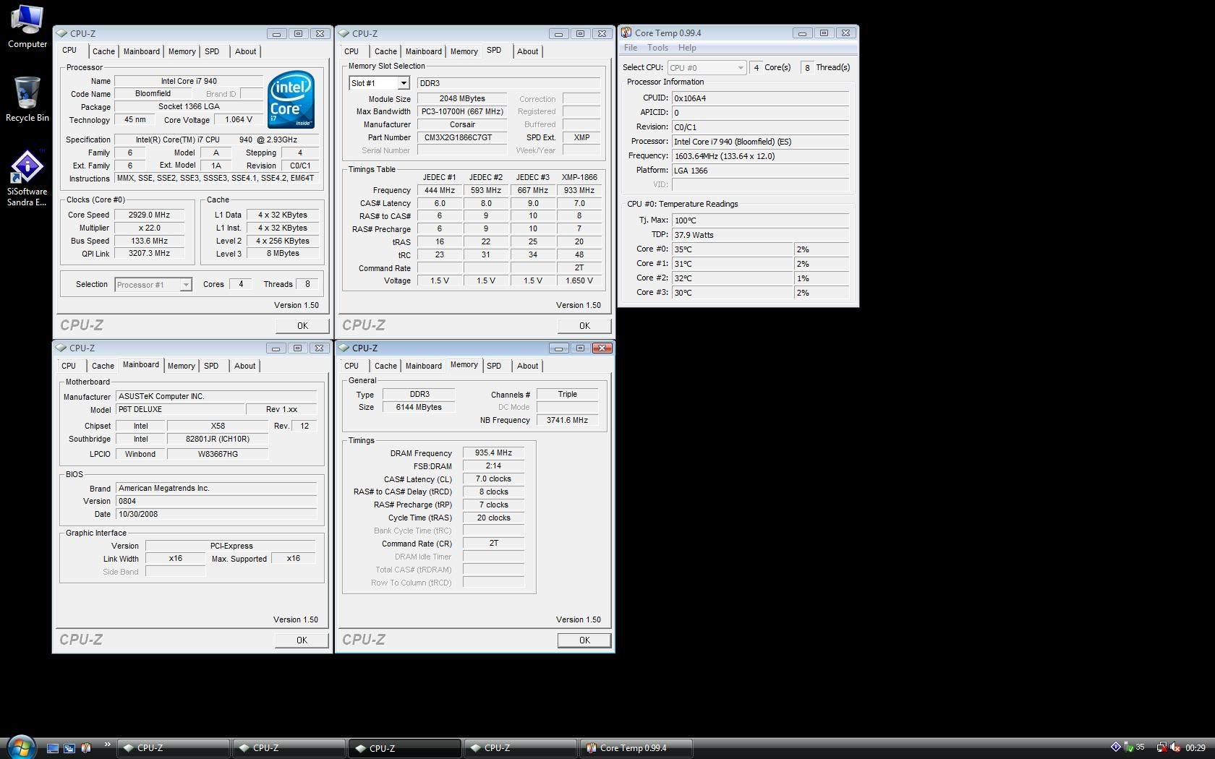Activate the first CPU-Z taskbar button

(174, 748)
